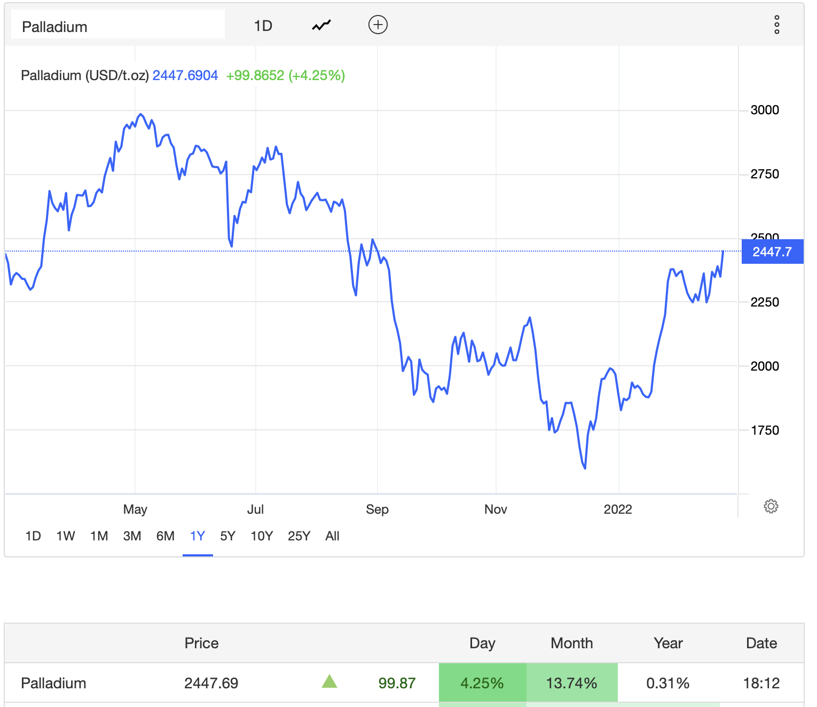
Task: Open the chart type line icon
Action: tap(321, 25)
